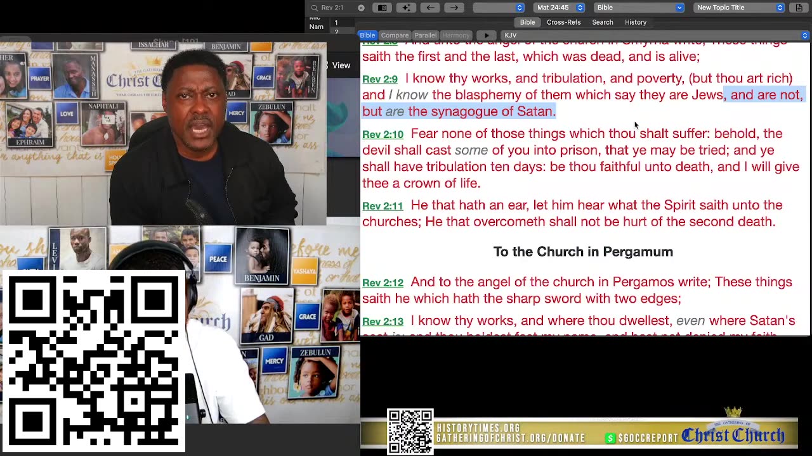Screen dimensions: 812x456
Task: Switch to the Search tab
Action: tap(603, 22)
